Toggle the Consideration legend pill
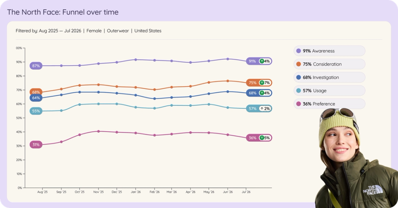Image resolution: width=398 pixels, height=208 pixels. pyautogui.click(x=329, y=64)
